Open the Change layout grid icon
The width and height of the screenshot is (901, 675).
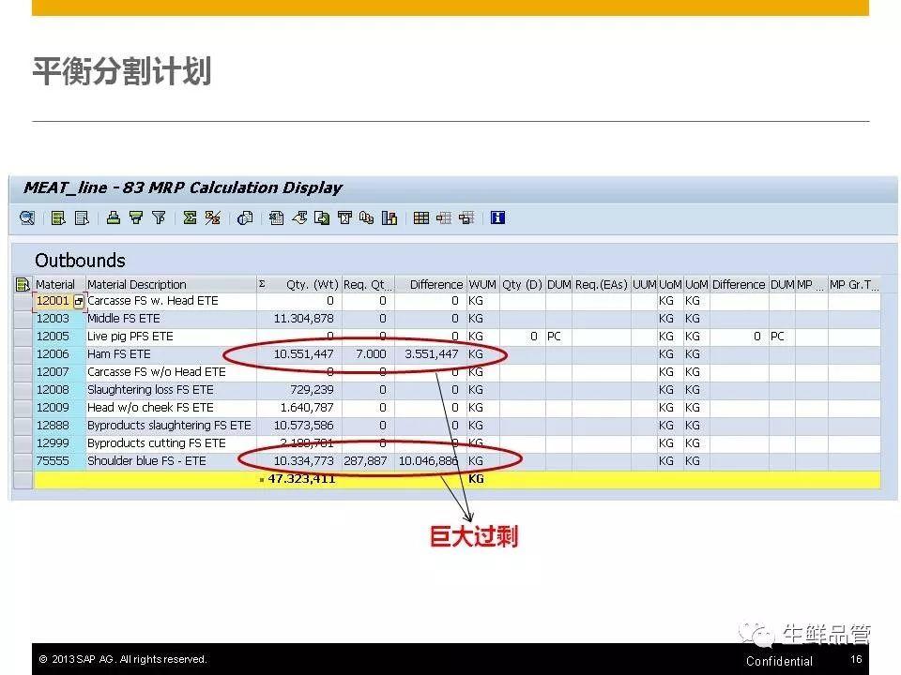point(421,217)
